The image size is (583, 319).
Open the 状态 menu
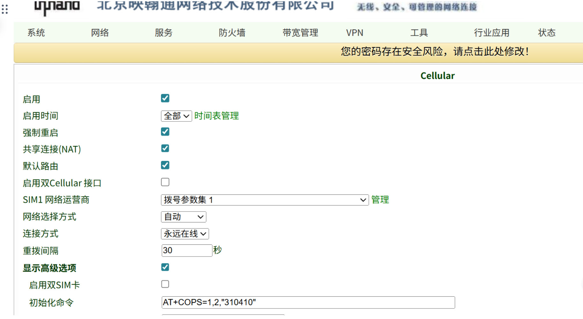pyautogui.click(x=546, y=33)
